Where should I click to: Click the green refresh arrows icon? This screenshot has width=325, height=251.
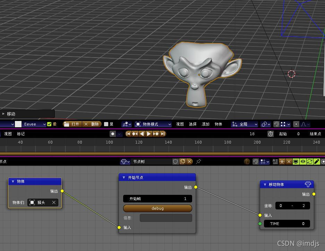310,162
